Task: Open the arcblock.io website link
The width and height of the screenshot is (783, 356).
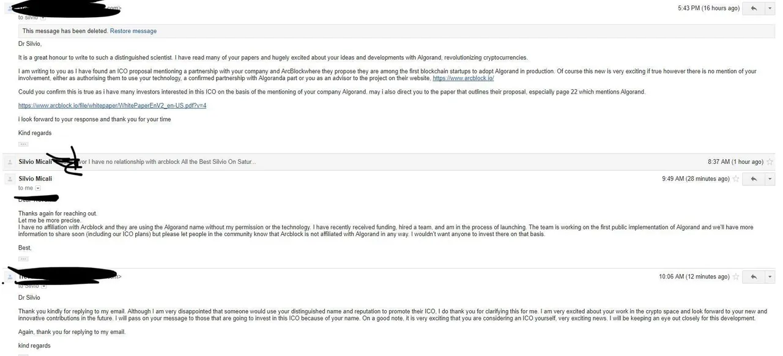Action: (463, 78)
